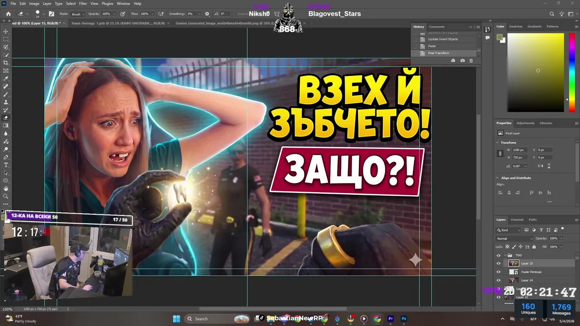Select the Zoom tool in toolbar
The width and height of the screenshot is (580, 326).
click(6, 196)
